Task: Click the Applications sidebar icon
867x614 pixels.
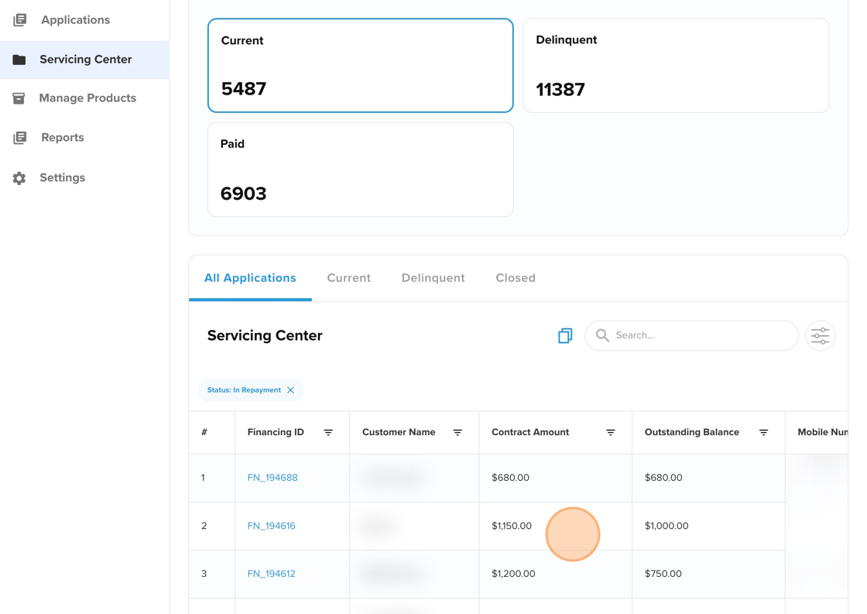Action: pos(19,20)
